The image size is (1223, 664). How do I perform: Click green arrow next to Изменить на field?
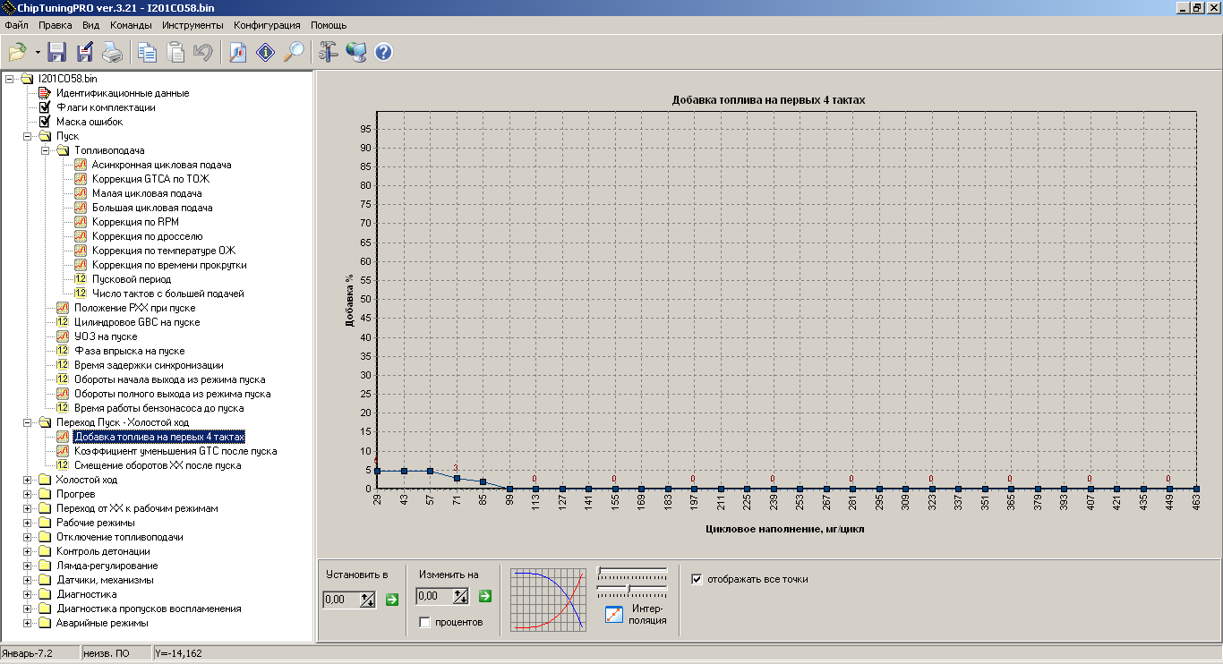point(484,596)
